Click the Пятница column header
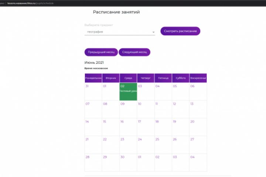The width and height of the screenshot is (266, 177). tap(163, 78)
